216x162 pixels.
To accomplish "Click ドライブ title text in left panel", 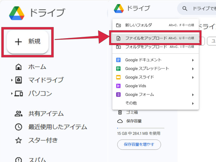I will (x=47, y=13).
